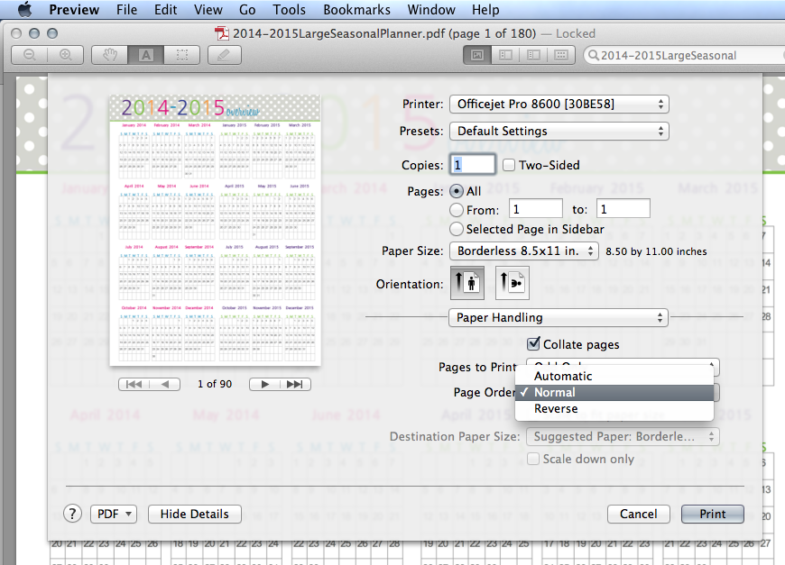Image resolution: width=785 pixels, height=565 pixels.
Task: Open the Printer selection dropdown
Action: pos(559,104)
